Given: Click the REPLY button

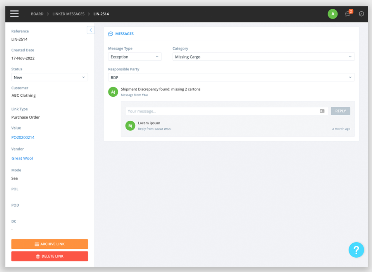Looking at the screenshot, I should [x=341, y=111].
